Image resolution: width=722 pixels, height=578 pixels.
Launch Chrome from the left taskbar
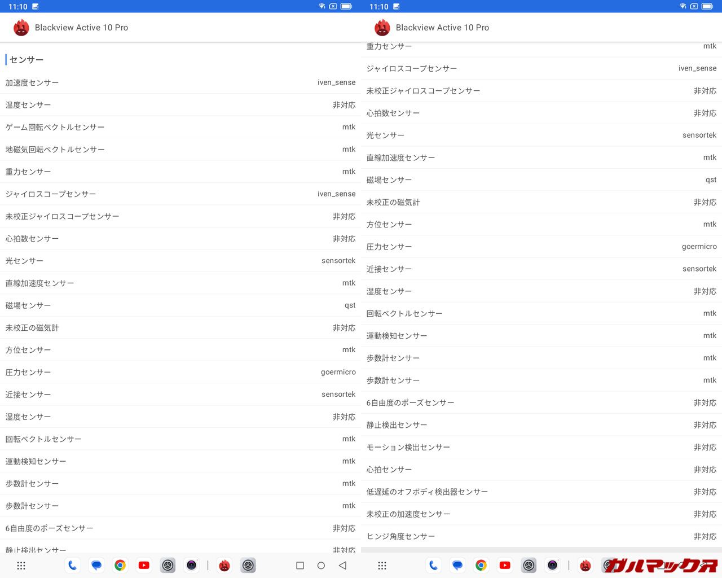tap(120, 566)
